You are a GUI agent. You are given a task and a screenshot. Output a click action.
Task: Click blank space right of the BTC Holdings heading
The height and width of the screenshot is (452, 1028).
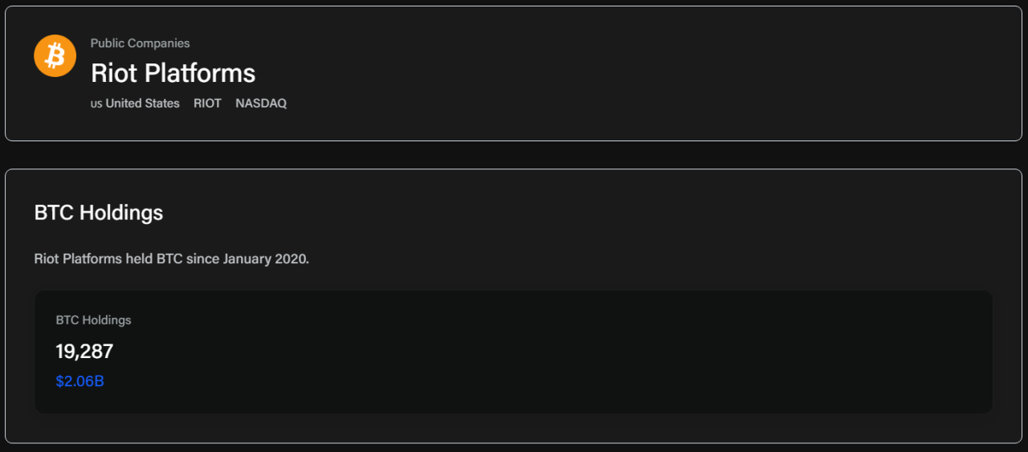[562, 213]
